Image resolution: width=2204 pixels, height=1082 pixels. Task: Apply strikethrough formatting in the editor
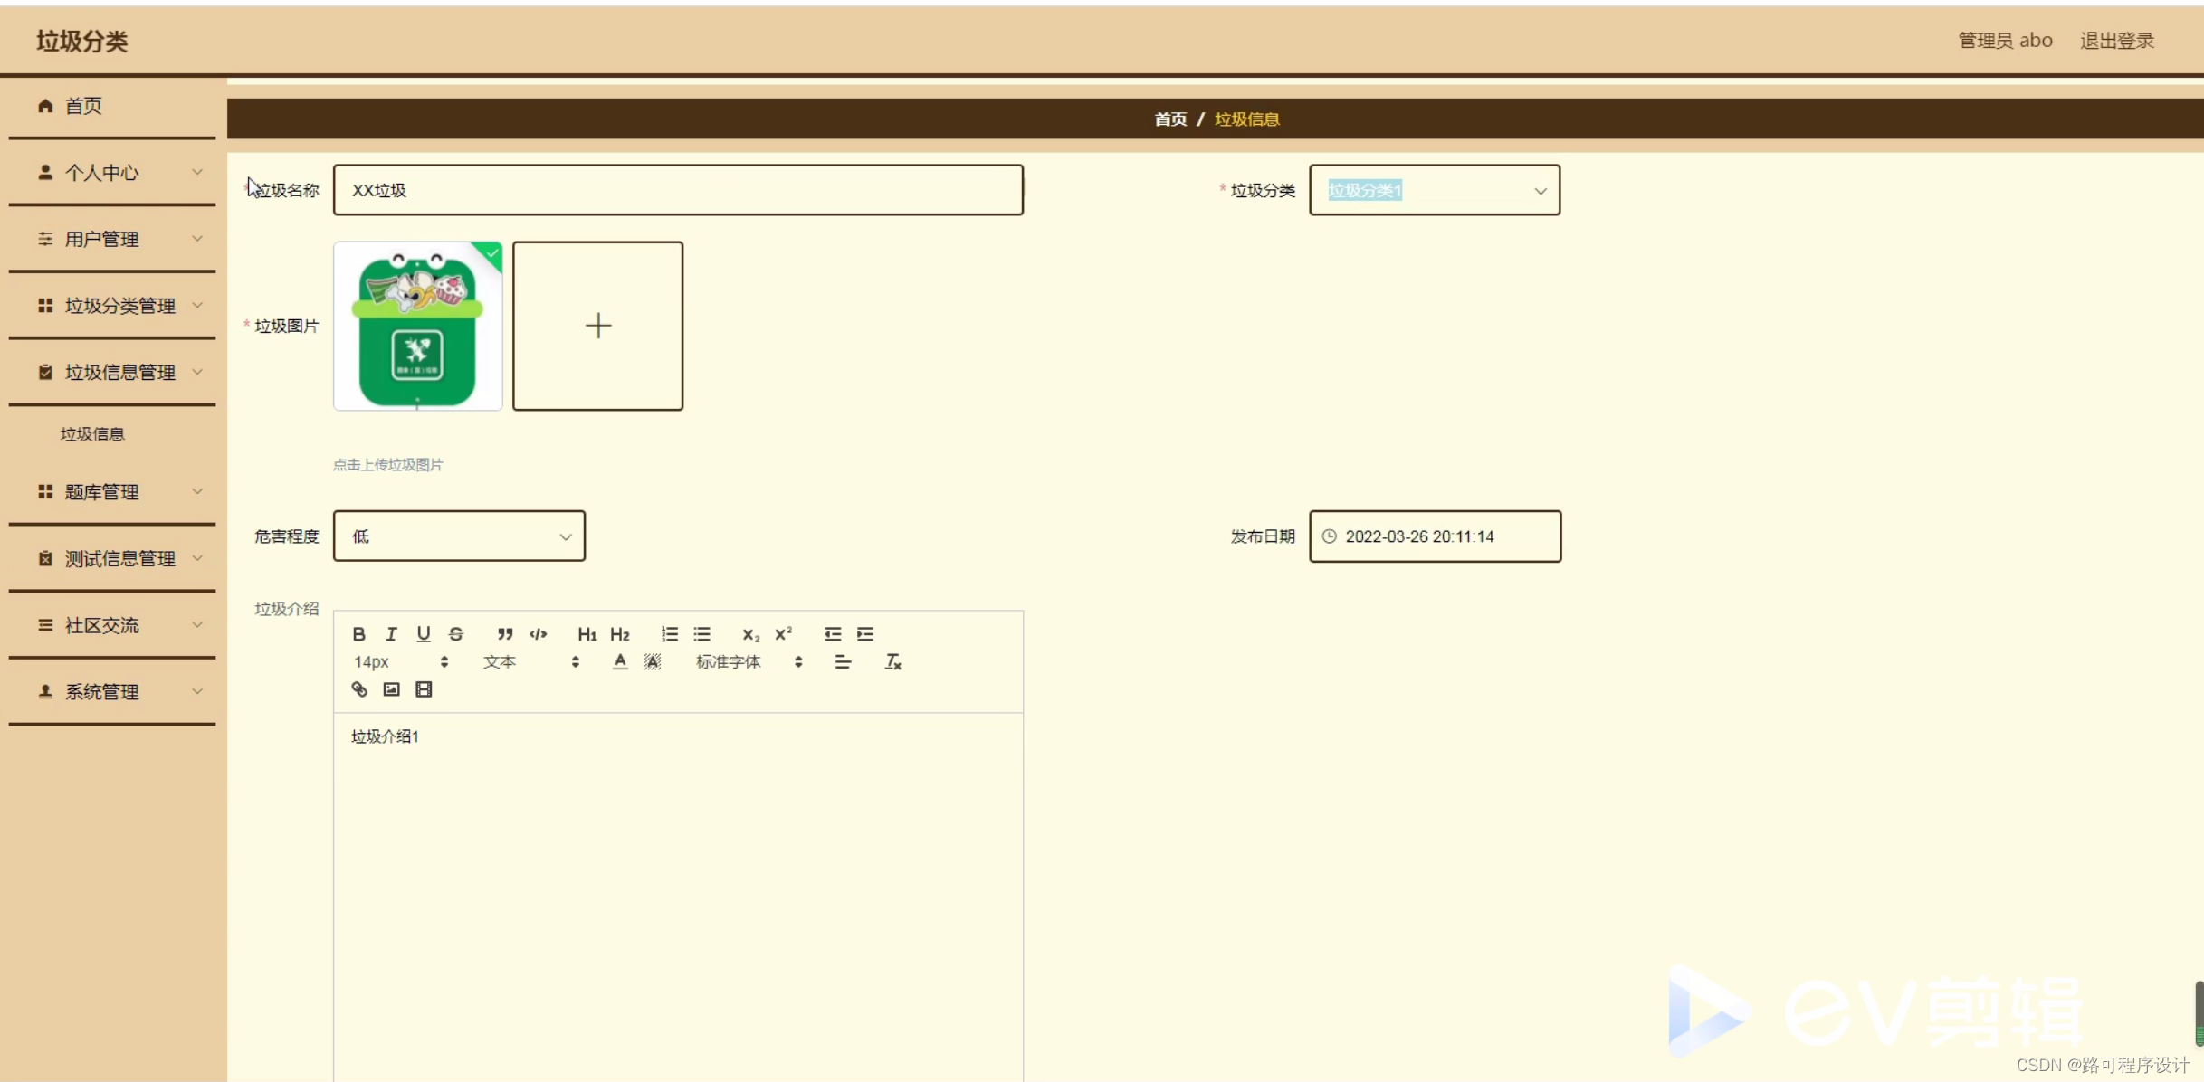click(x=456, y=634)
